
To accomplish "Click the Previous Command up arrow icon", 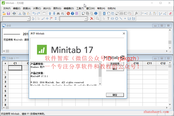I will pyautogui.click(x=50, y=13).
